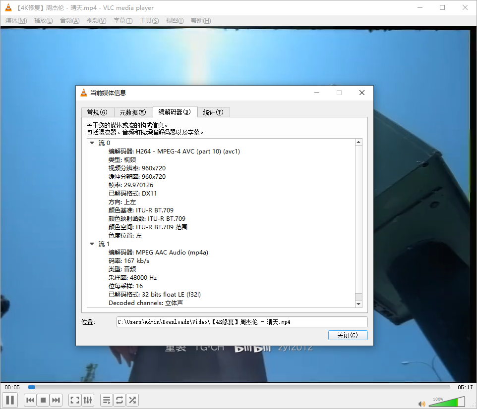Select the 缓冲分辨率: 960x720 row
This screenshot has width=477, height=409.
click(137, 177)
